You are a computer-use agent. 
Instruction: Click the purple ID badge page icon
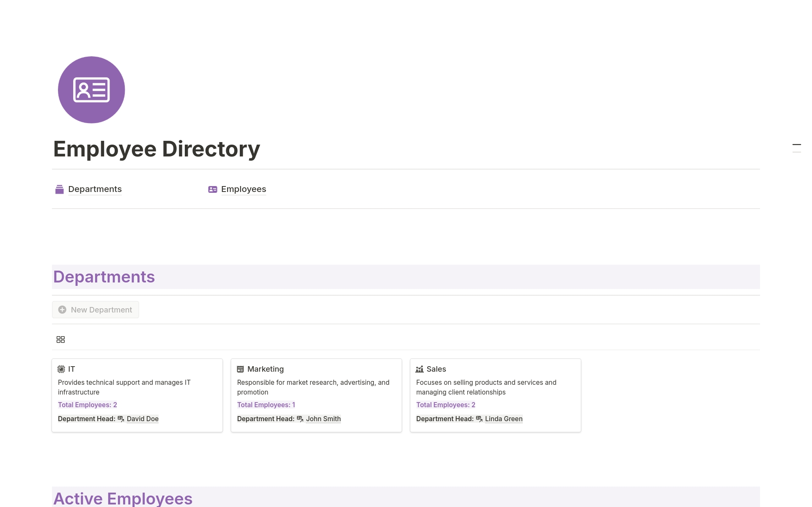point(91,90)
